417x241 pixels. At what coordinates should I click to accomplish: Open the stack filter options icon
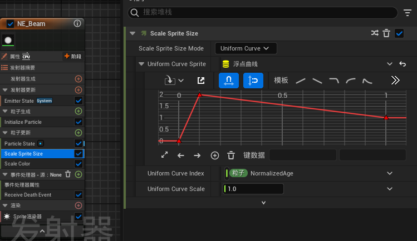click(x=407, y=13)
